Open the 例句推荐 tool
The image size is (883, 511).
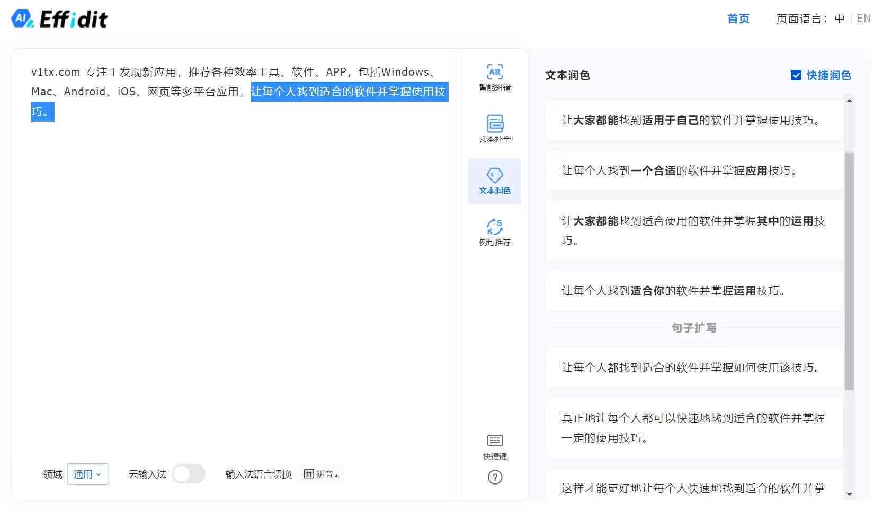coord(495,232)
